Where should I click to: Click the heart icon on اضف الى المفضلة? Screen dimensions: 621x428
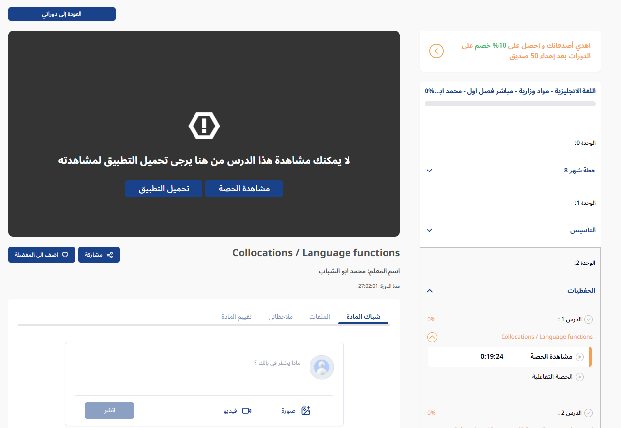[65, 254]
